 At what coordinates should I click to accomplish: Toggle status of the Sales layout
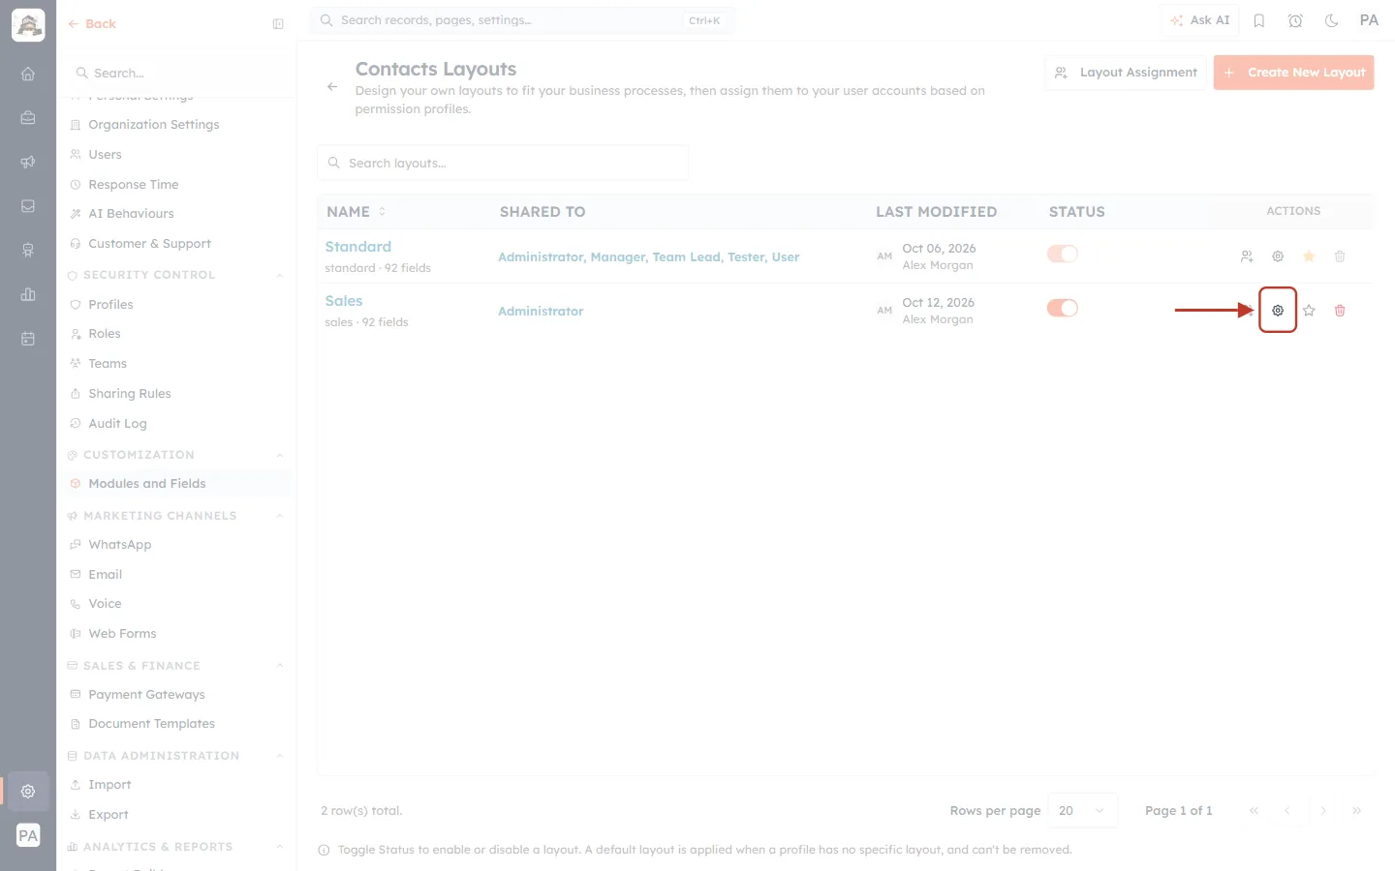pos(1063,308)
